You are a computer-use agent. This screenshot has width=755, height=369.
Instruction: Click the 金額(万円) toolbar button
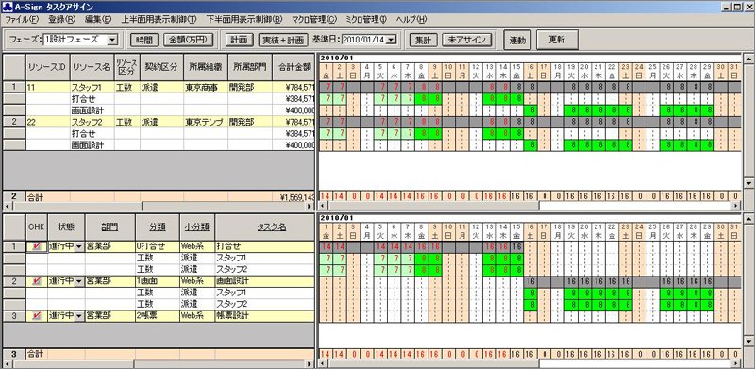point(188,40)
